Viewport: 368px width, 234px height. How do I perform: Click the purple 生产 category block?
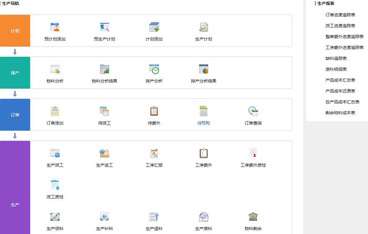coord(15,204)
